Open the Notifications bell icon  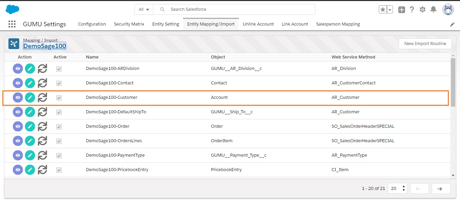click(x=433, y=10)
